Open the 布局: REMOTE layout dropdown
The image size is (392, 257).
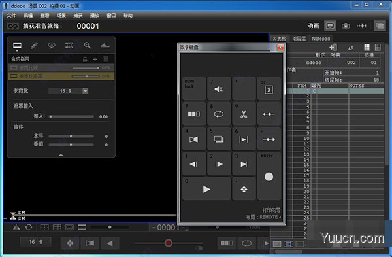pos(263,217)
